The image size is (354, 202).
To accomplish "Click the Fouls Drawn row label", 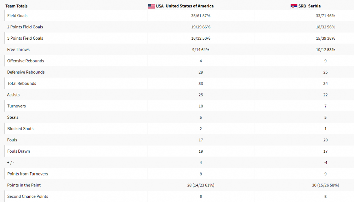I will point(18,151).
